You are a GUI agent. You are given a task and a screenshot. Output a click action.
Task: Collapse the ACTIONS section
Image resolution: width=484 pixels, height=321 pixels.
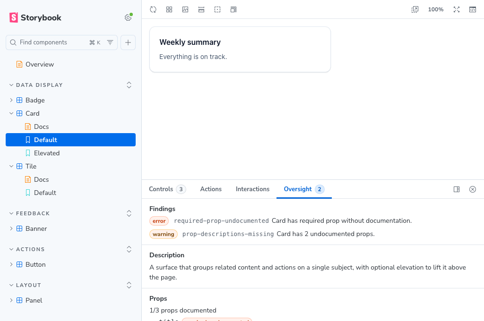pos(27,249)
